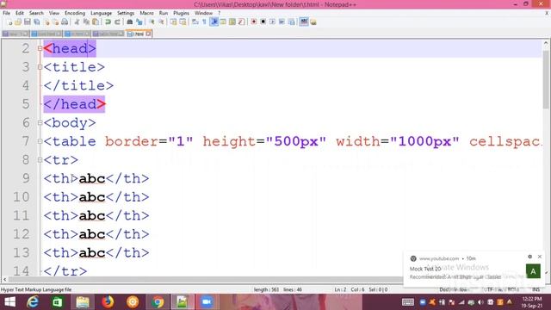This screenshot has height=310, width=551.
Task: Open notification settings gear icon
Action: (530, 257)
